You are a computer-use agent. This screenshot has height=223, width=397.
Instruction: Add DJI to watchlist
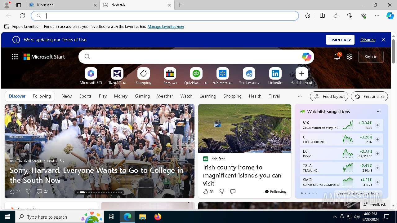(377, 154)
